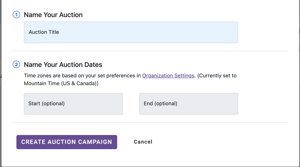
Task: Click the gap between Start and End fields
Action: tap(131, 104)
